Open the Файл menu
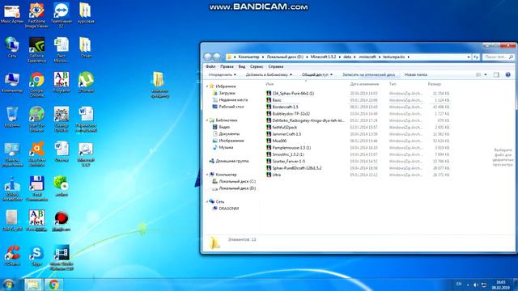Screen dimensions: 518x291 tap(210, 66)
